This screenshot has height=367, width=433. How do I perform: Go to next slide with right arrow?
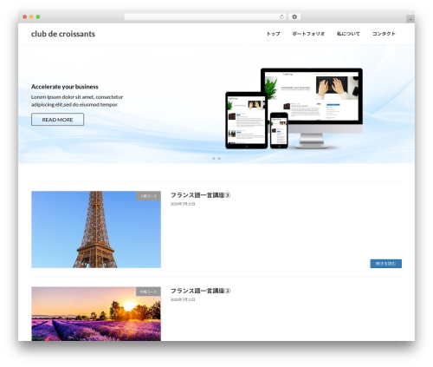[407, 104]
